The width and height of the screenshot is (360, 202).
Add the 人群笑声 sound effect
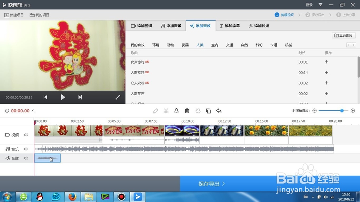326,93
